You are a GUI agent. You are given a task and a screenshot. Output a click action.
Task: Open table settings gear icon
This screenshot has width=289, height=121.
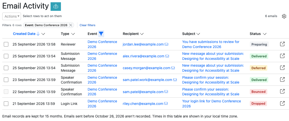(x=284, y=16)
